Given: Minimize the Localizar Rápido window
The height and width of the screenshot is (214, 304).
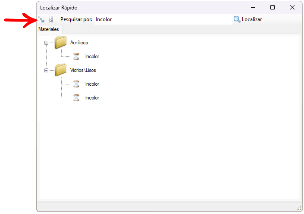Looking at the screenshot, I should pos(253,8).
